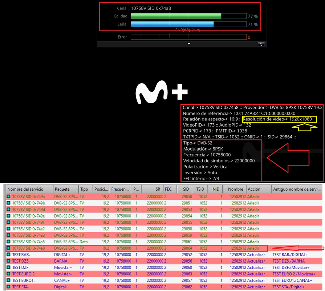This screenshot has width=325, height=291.
Task: Click Actualizar action in TEST BAB. row
Action: [256, 254]
